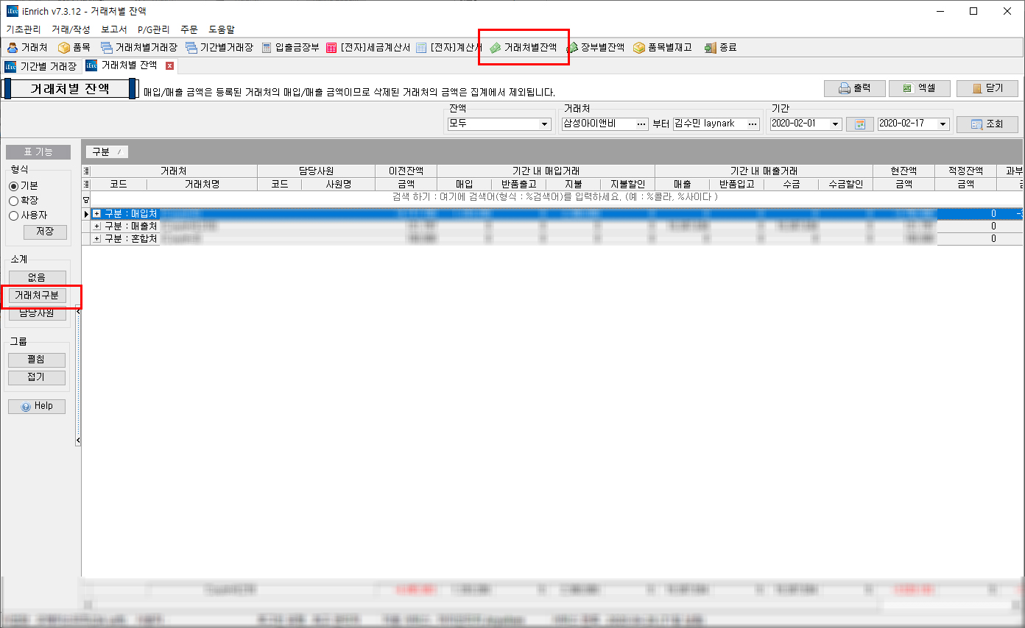Click the 거래처구분 subtotal button
The height and width of the screenshot is (628, 1025).
click(x=37, y=295)
